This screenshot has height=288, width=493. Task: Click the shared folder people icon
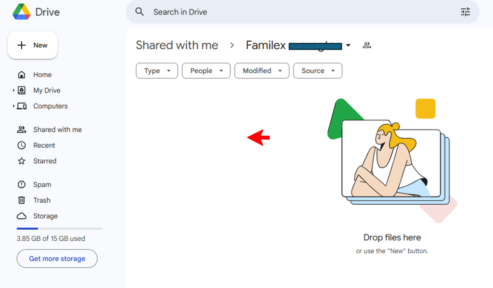click(x=367, y=45)
